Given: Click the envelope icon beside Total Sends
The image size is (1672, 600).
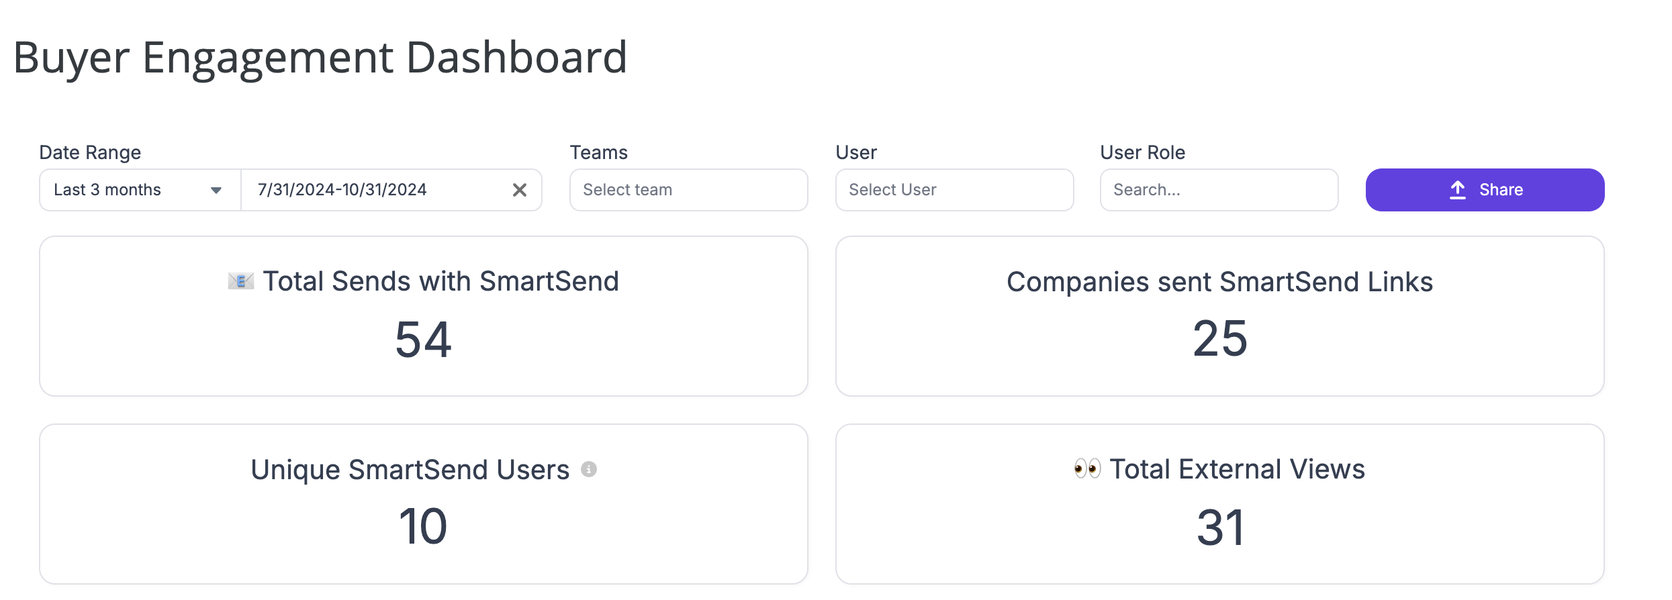Looking at the screenshot, I should tap(240, 281).
